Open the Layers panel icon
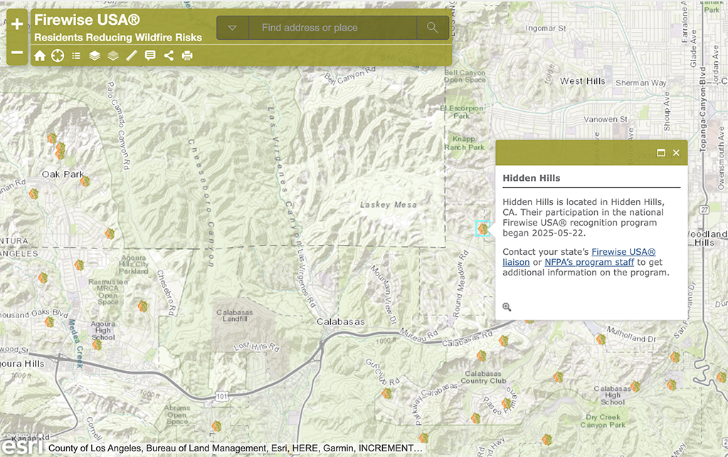This screenshot has height=457, width=728. 95,56
